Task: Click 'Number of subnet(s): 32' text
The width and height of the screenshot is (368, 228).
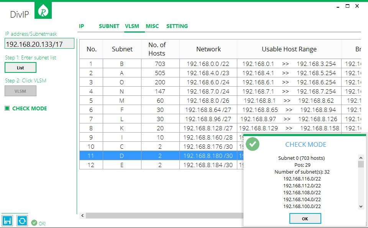Action: [x=302, y=172]
